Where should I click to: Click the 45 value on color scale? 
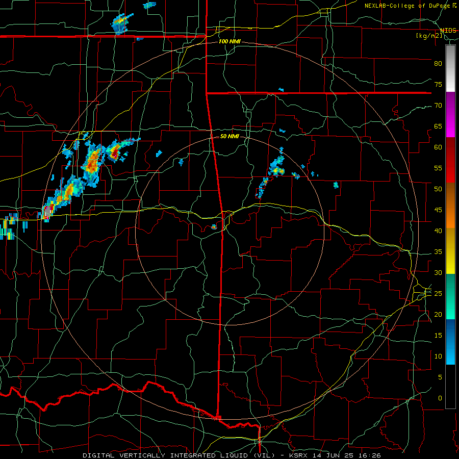[x=438, y=210]
